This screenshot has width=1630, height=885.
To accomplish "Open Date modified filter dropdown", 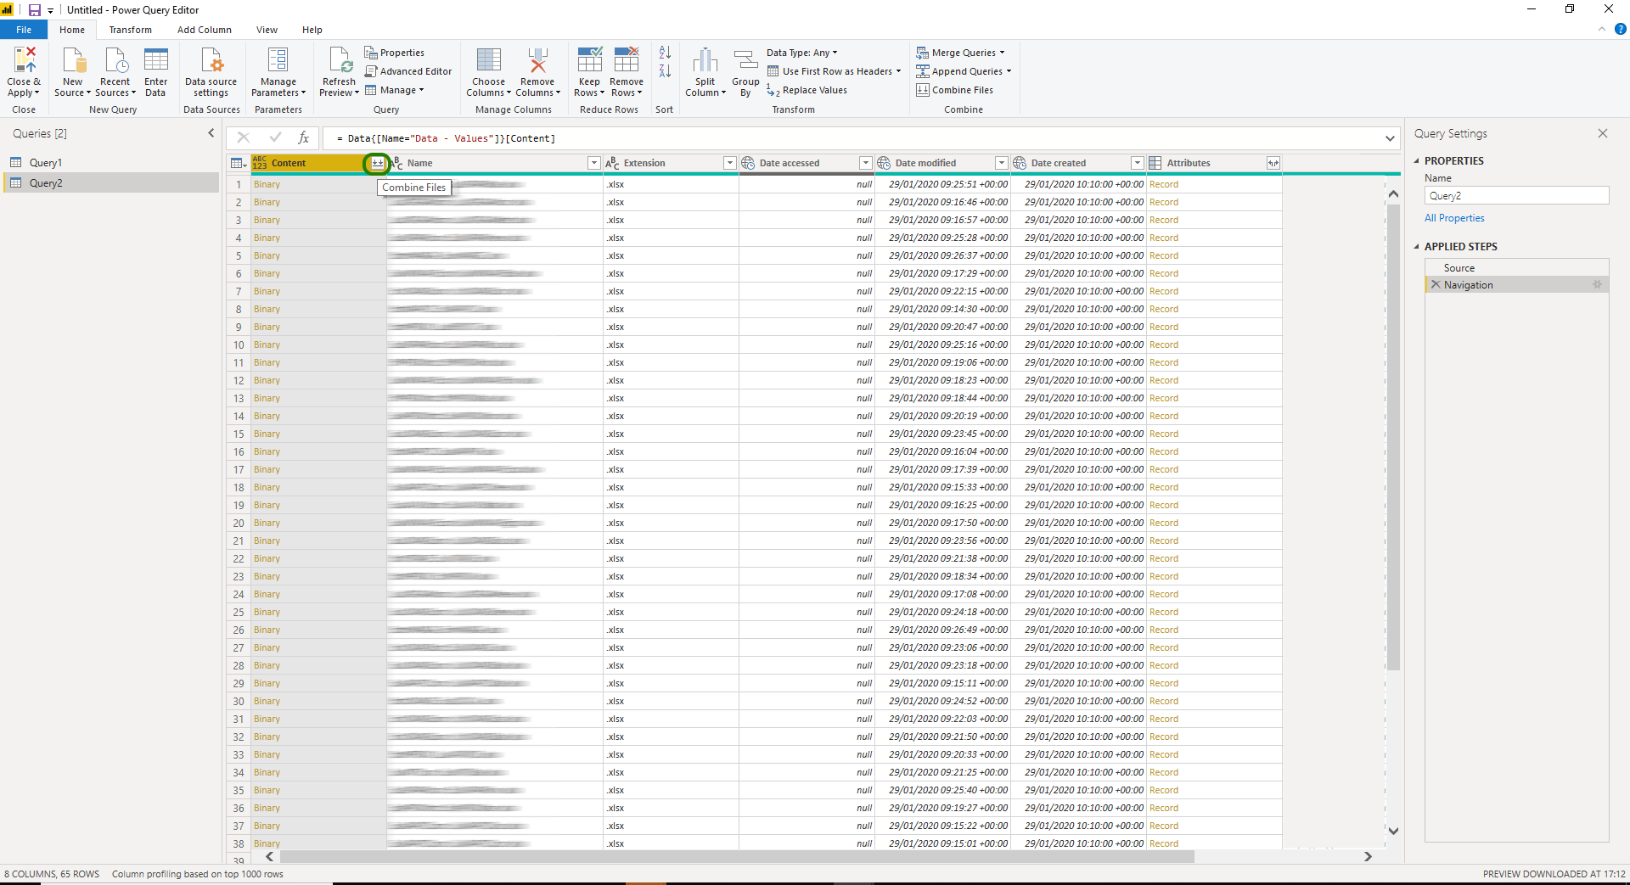I will 1002,163.
